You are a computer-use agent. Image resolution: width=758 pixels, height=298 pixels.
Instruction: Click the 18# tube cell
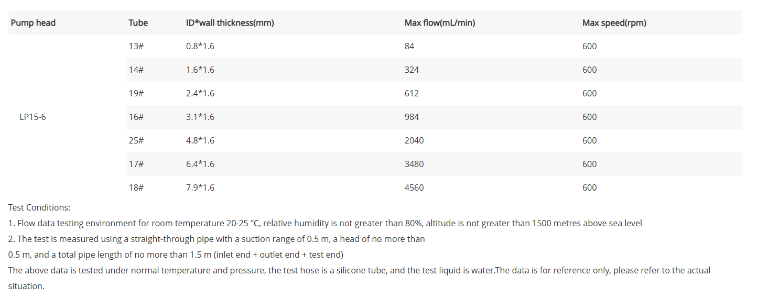coord(136,187)
